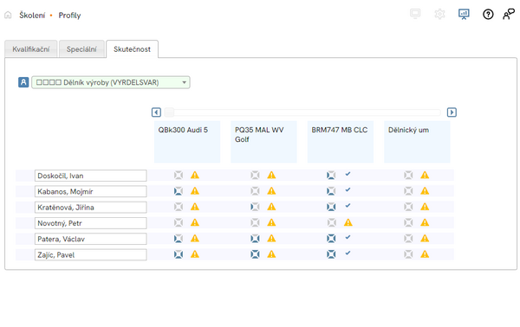The image size is (520, 327).
Task: Click the Doskočil, Ivan name field
Action: click(90, 176)
